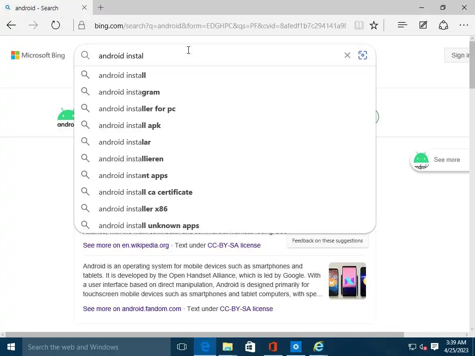Viewport: 475px width, 356px height.
Task: Select android install ca certificate suggestion
Action: (225, 191)
